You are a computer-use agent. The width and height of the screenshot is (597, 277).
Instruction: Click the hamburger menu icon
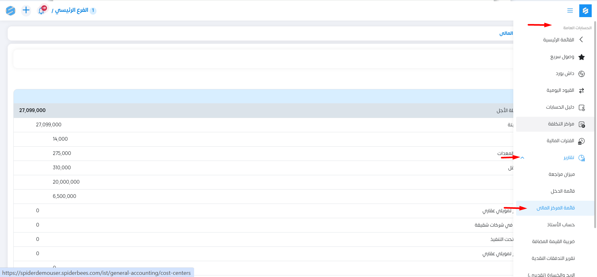tap(570, 11)
